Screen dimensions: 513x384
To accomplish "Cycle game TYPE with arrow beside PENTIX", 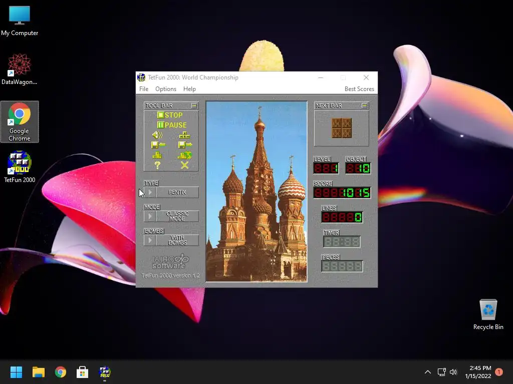I will [150, 192].
